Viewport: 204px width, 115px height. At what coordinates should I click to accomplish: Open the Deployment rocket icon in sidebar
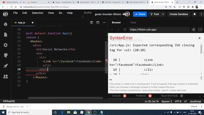pyautogui.click(x=5, y=66)
